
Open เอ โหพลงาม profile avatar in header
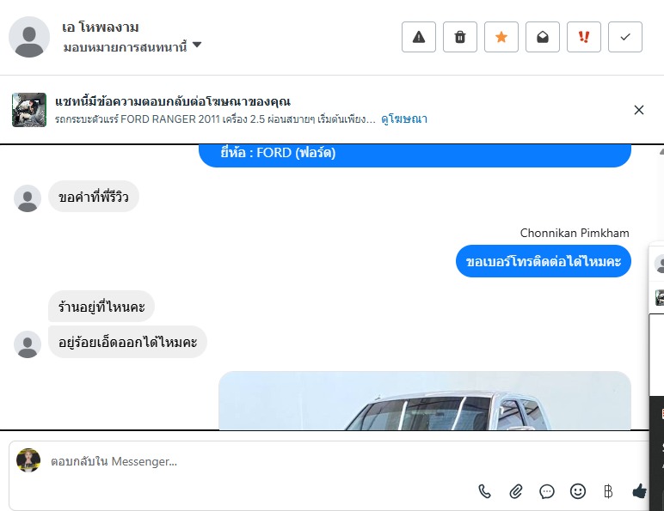[28, 37]
